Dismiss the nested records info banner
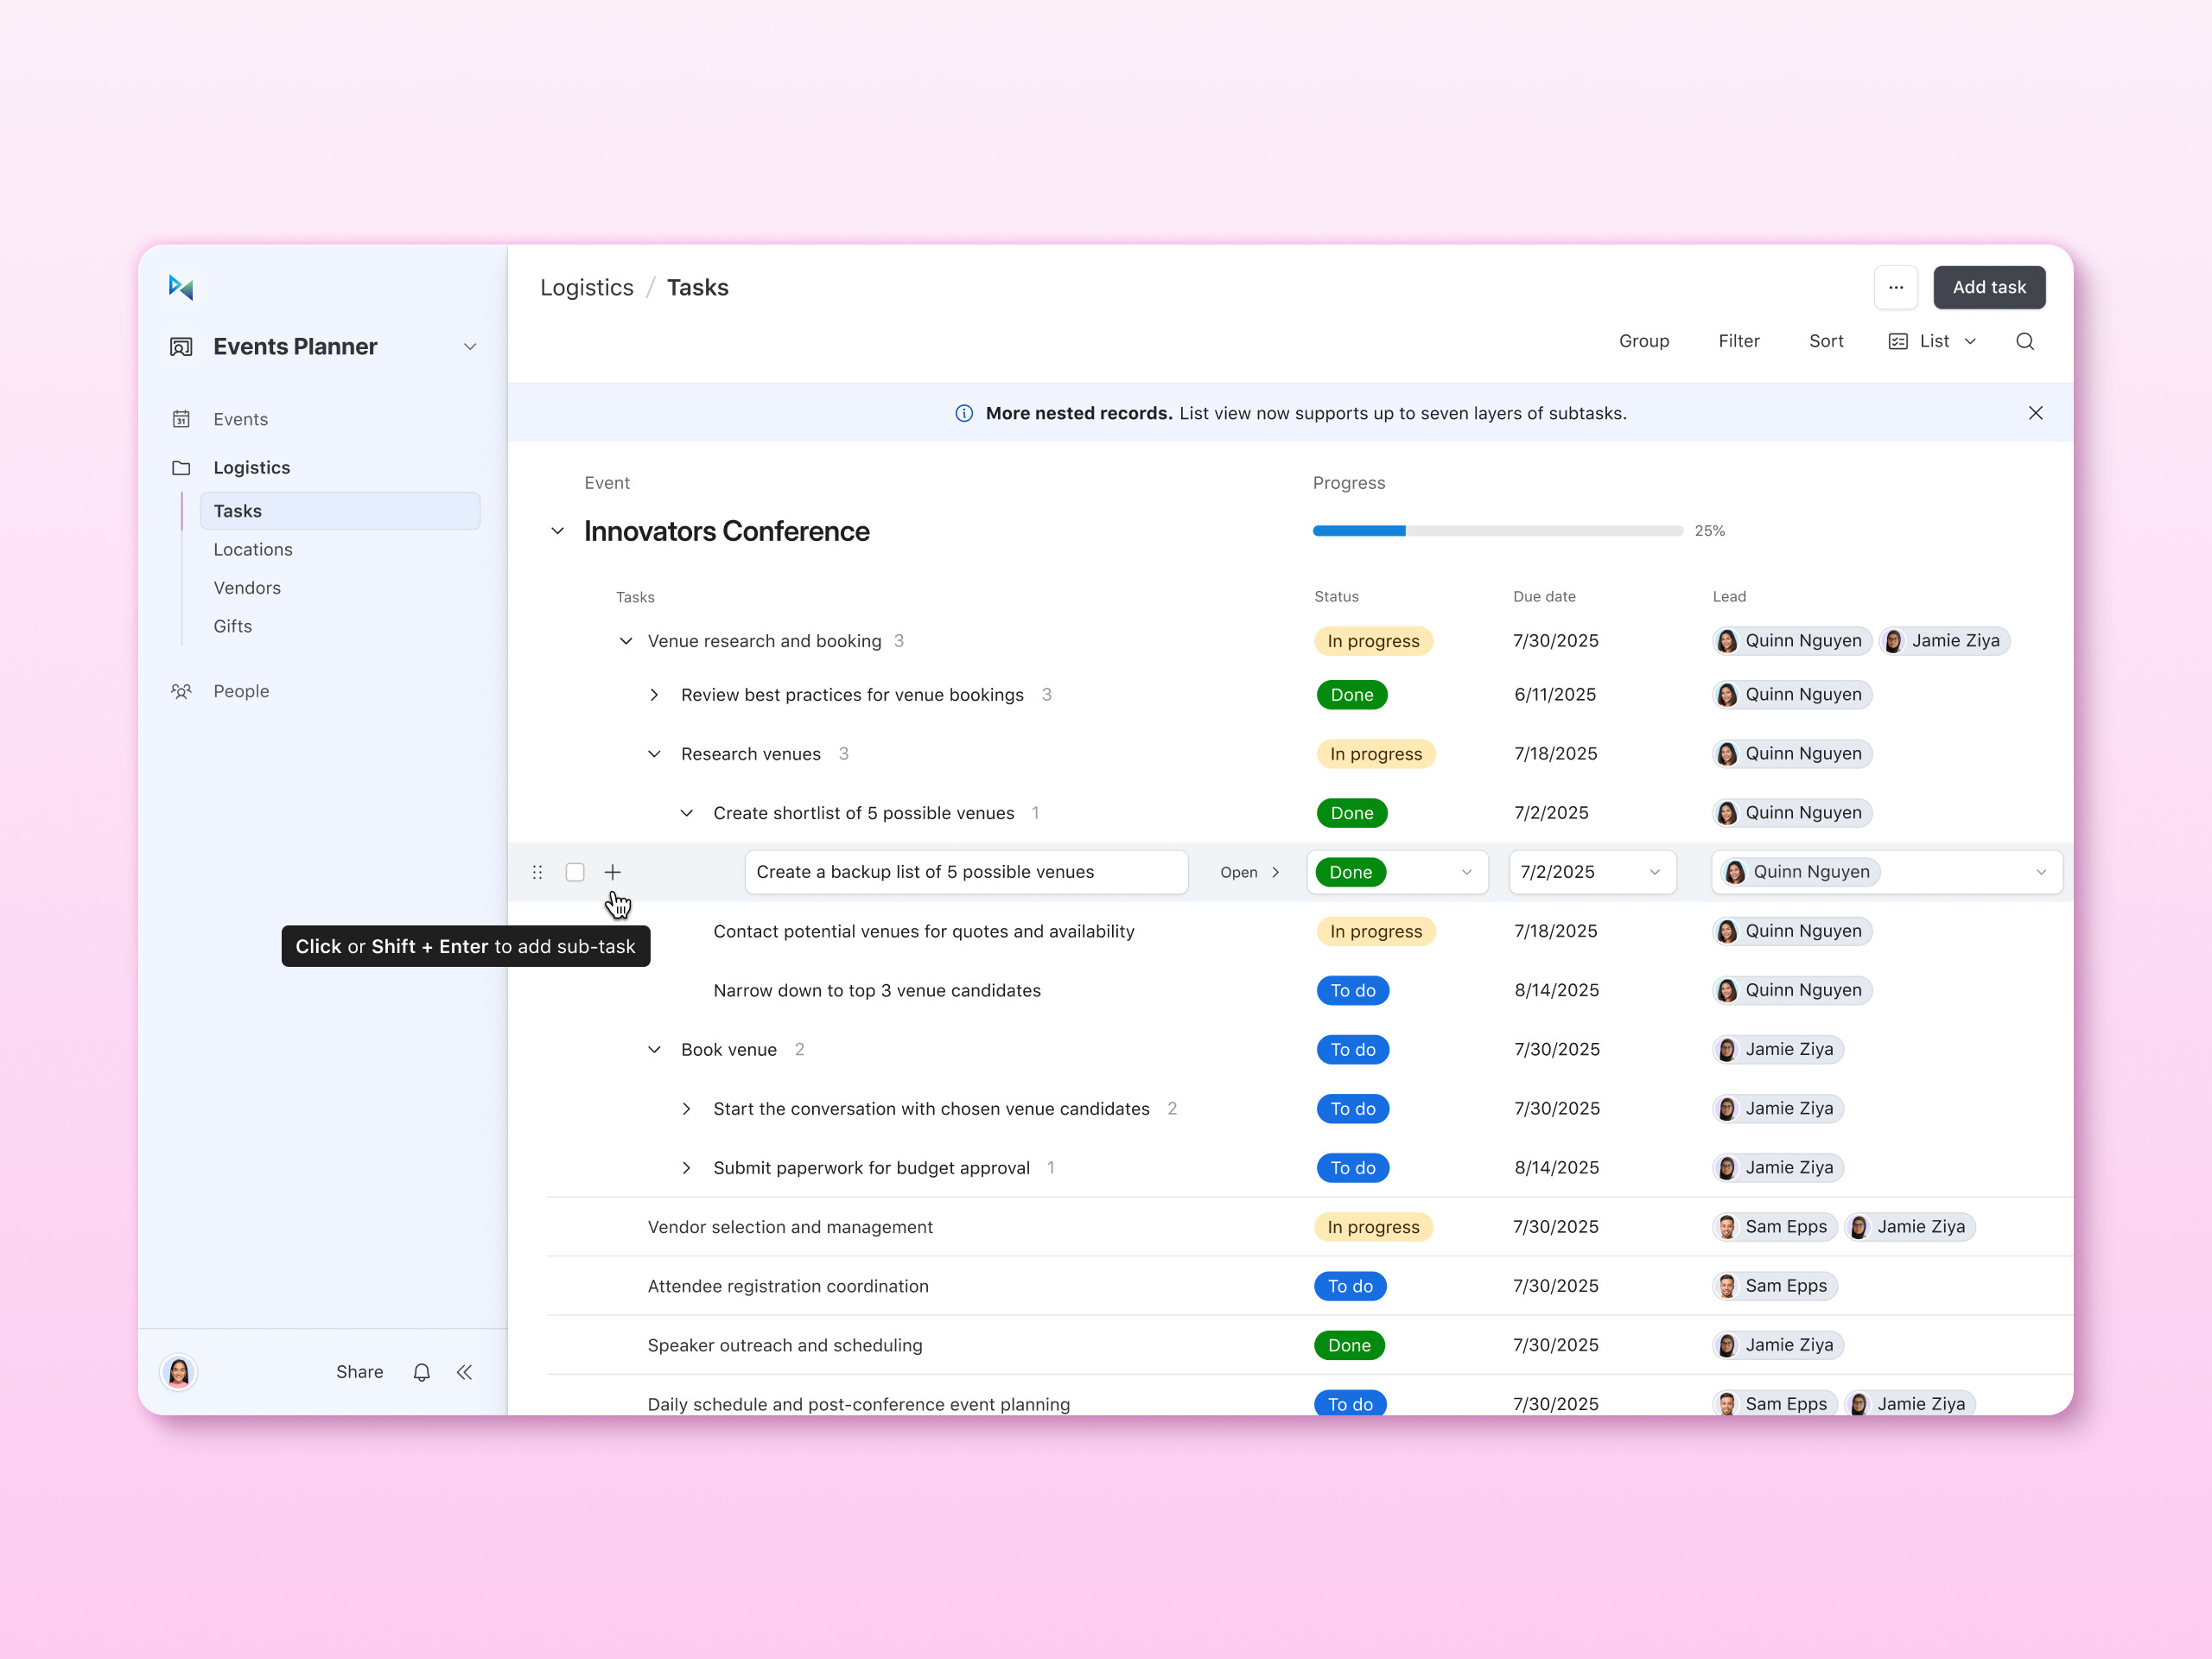Image resolution: width=2212 pixels, height=1659 pixels. point(2034,413)
